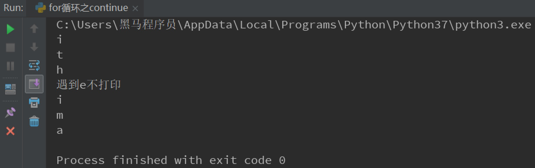Pin the Run tab with pushpin icon
The width and height of the screenshot is (535, 168).
[x=10, y=112]
